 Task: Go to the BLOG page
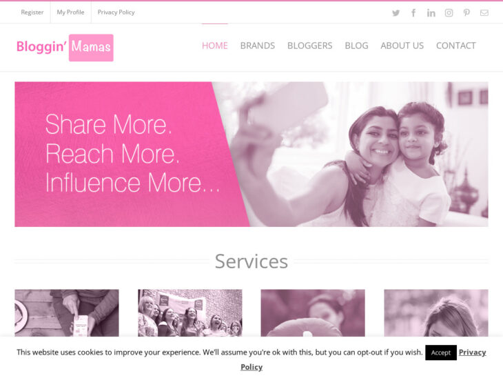[x=356, y=46]
